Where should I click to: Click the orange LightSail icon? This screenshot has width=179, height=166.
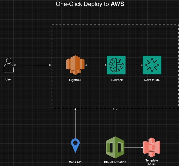[x=75, y=65]
